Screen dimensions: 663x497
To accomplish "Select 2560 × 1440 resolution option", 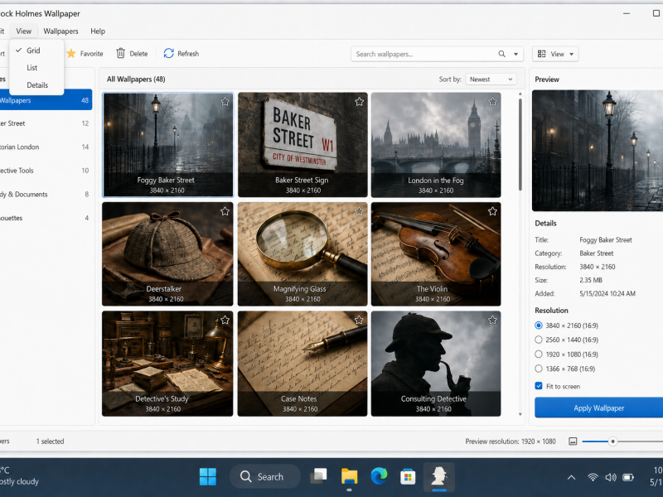I will point(567,340).
